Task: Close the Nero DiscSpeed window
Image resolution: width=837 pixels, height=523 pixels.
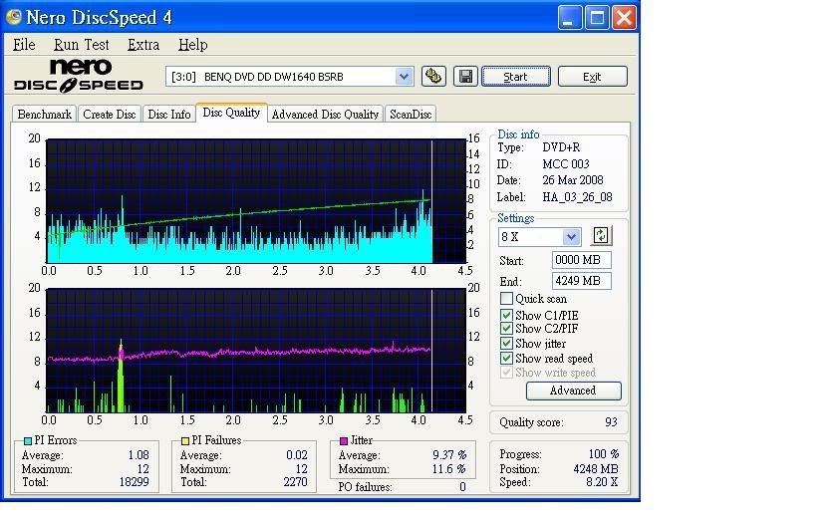Action: pyautogui.click(x=624, y=18)
